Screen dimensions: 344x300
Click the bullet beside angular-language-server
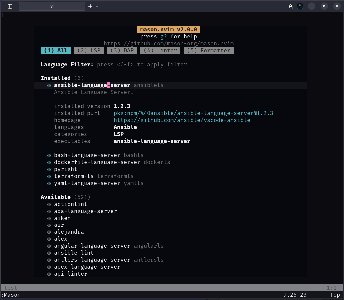click(49, 246)
